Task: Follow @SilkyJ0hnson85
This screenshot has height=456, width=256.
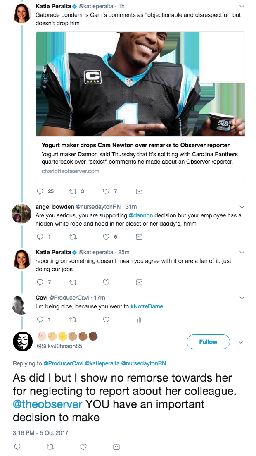Action: [208, 342]
